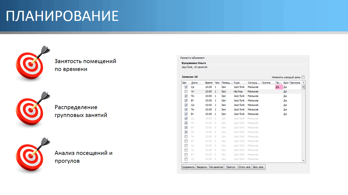Click the Причина column header
Screen dimensions: 348x195
pyautogui.click(x=295, y=83)
